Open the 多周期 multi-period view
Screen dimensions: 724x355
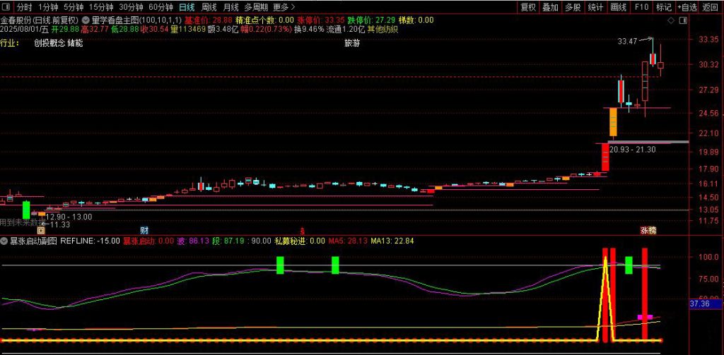click(256, 7)
